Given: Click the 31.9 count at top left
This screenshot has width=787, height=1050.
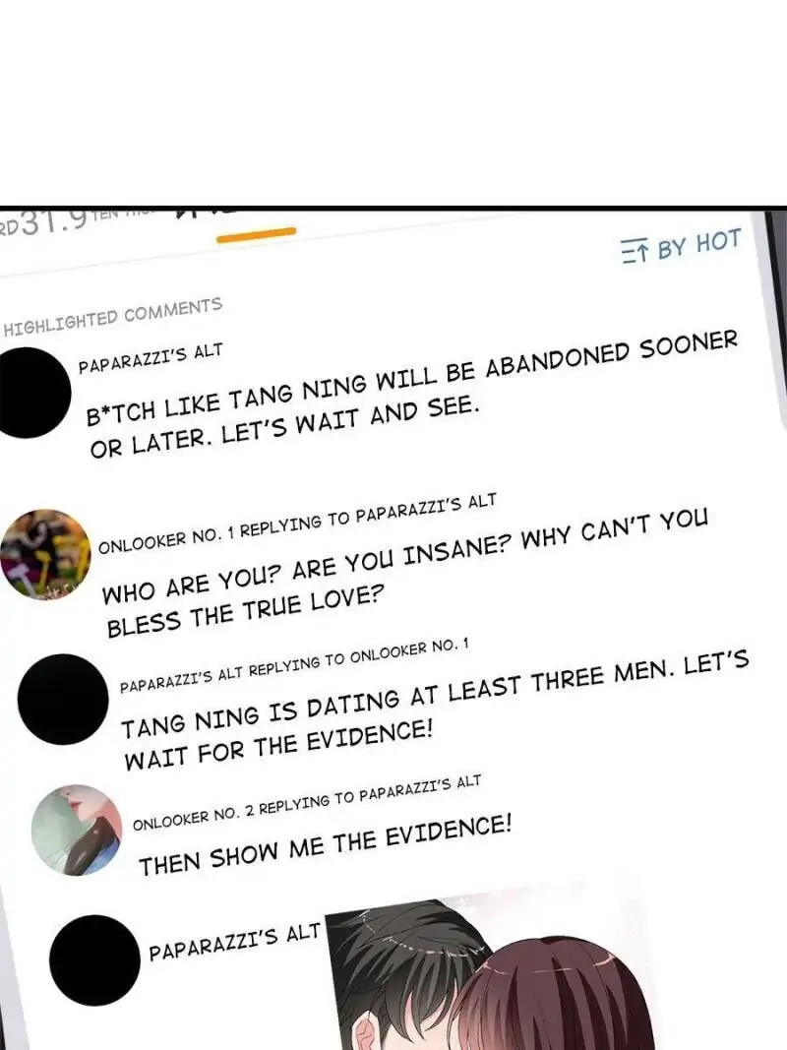Looking at the screenshot, I should point(53,221).
